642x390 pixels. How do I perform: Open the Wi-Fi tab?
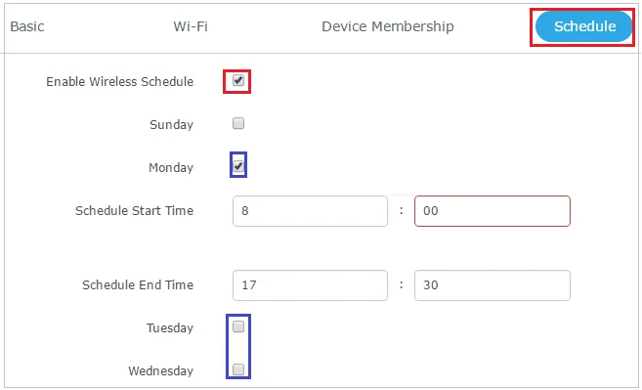191,26
